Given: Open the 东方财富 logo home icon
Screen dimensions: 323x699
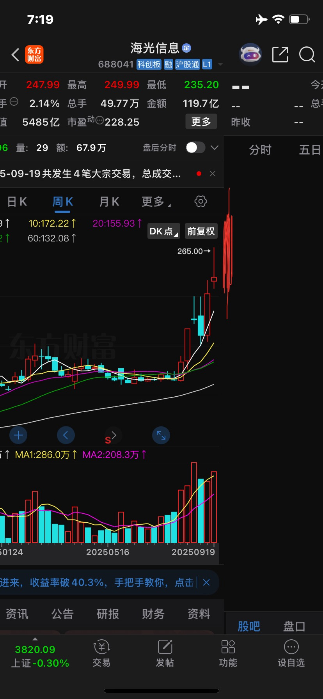Looking at the screenshot, I should (34, 55).
